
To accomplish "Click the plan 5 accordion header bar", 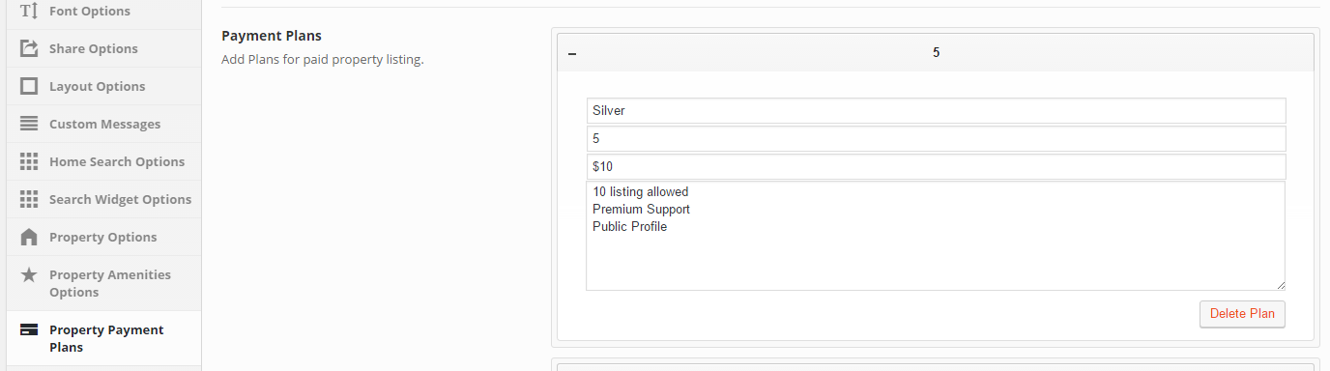I will tap(936, 52).
